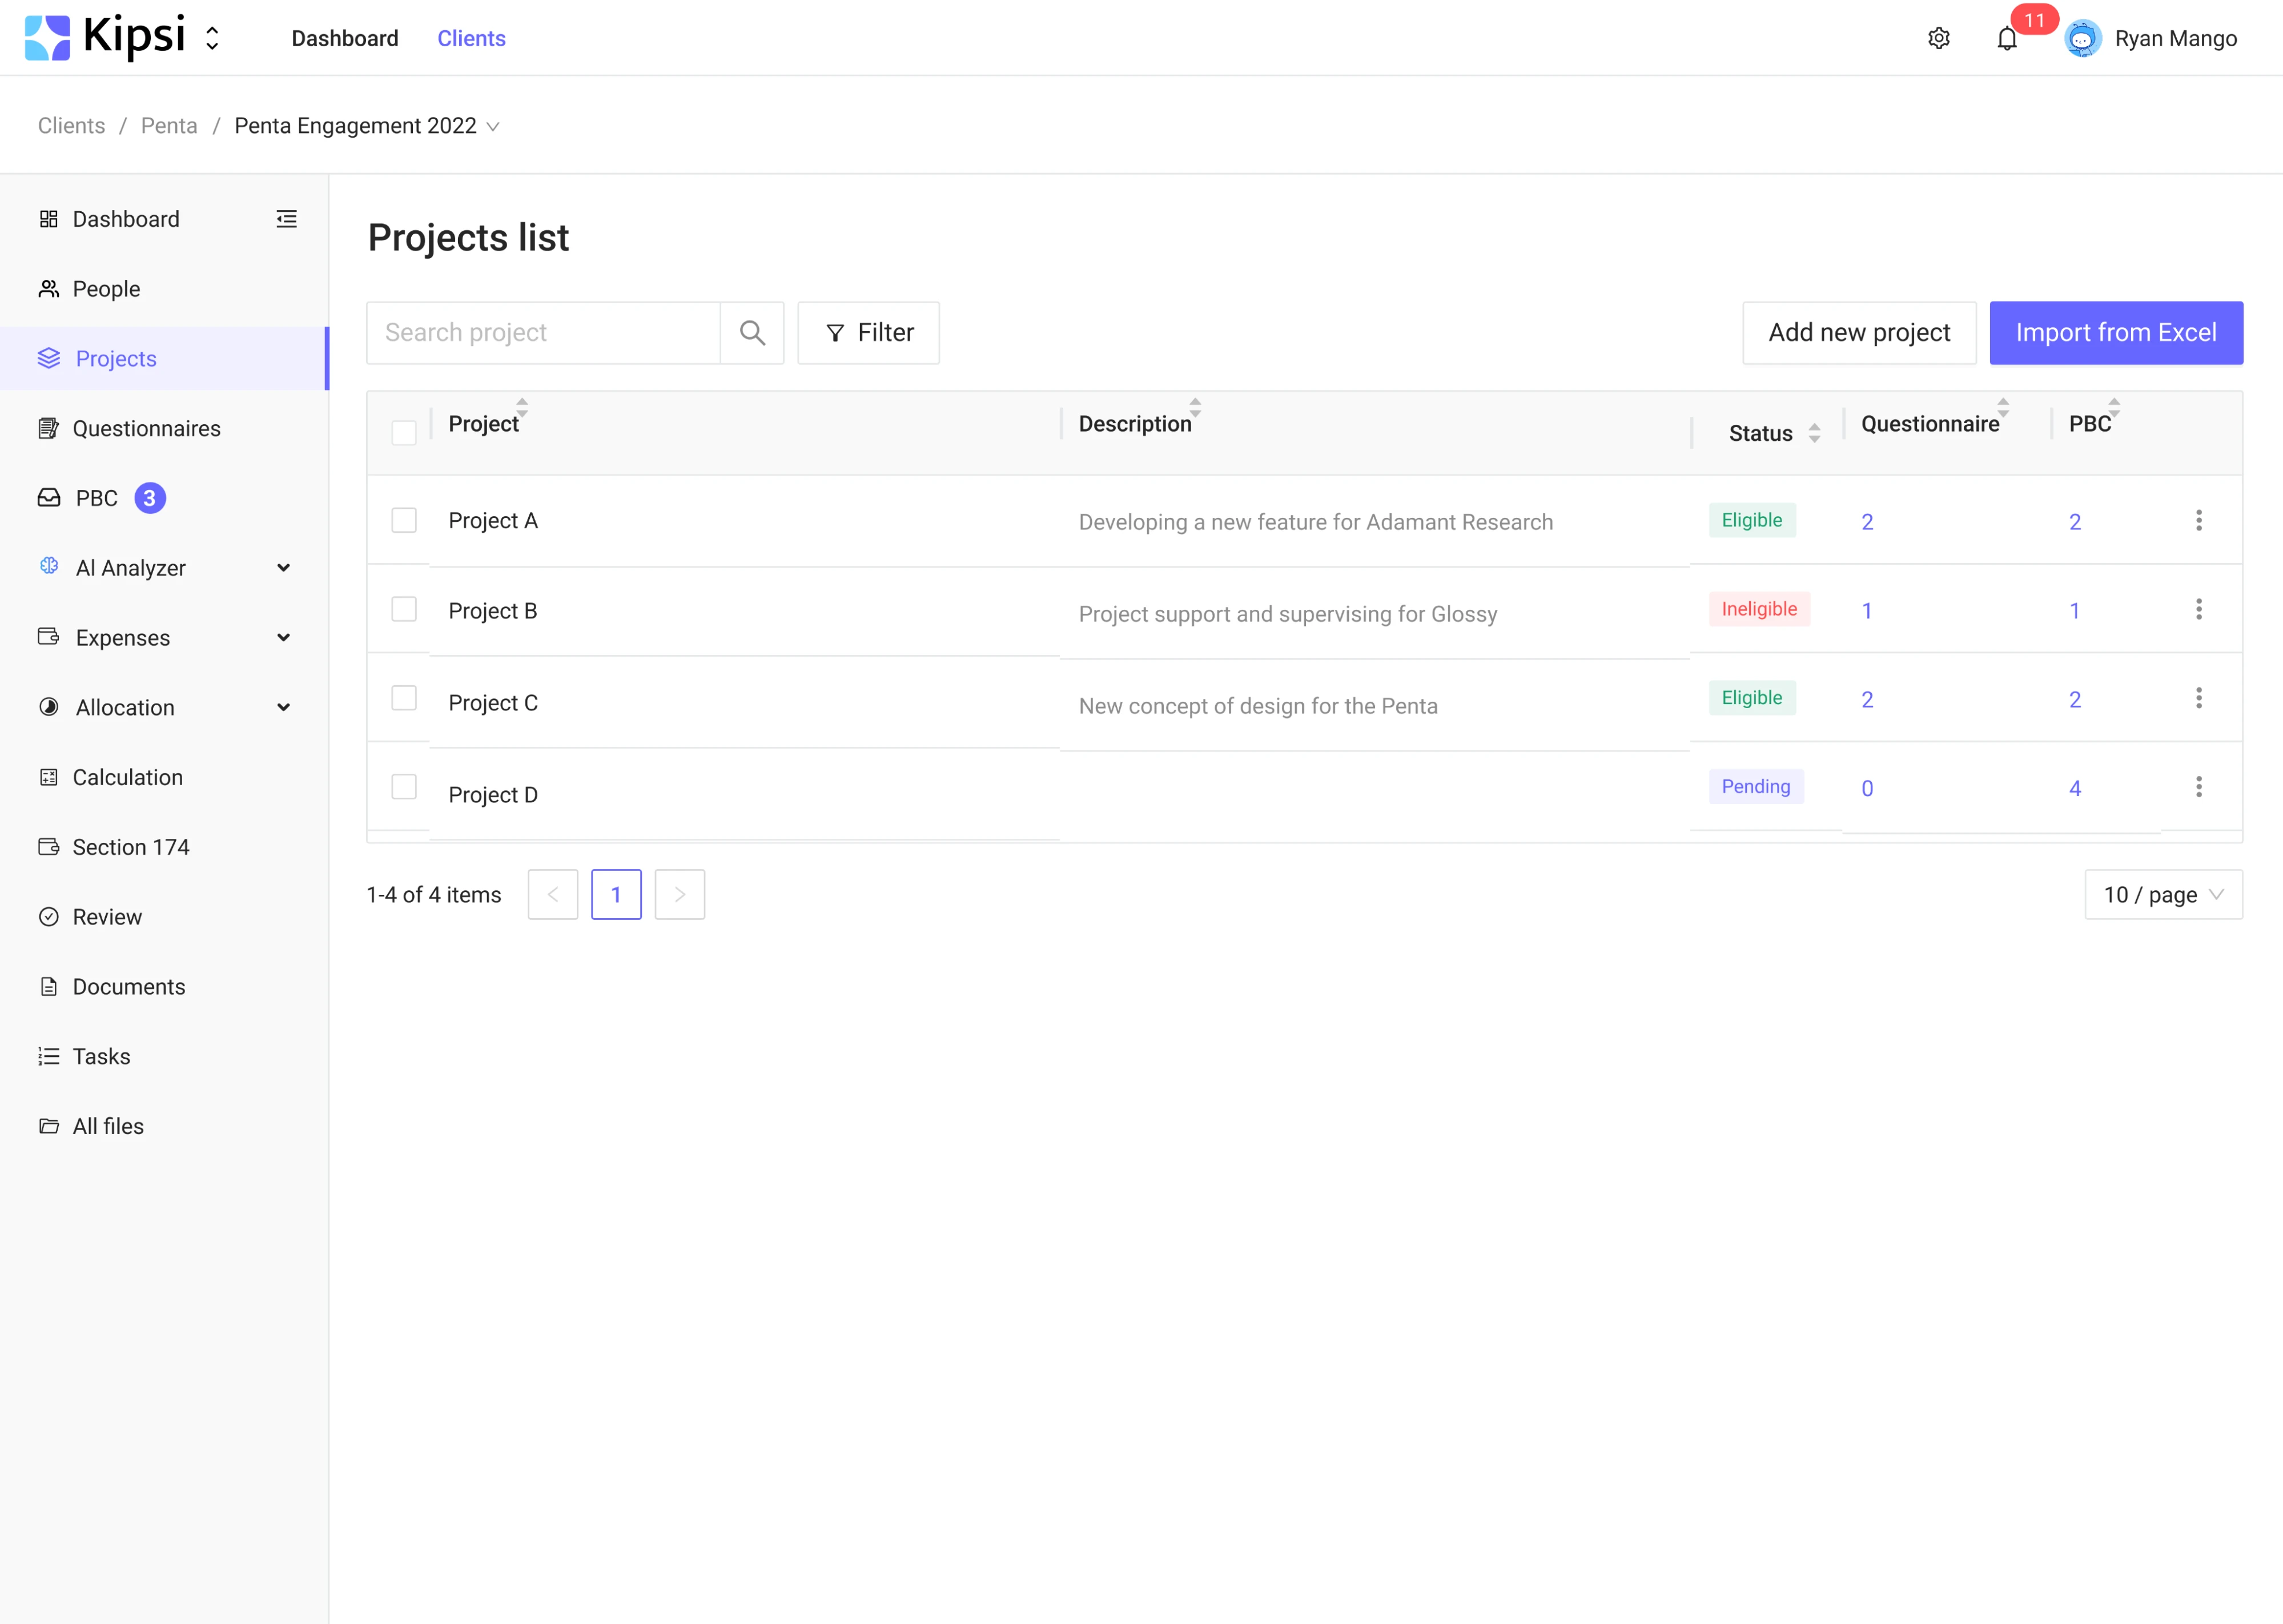Open the 10 / page dropdown
Viewport: 2283px width, 1624px height.
coord(2163,895)
